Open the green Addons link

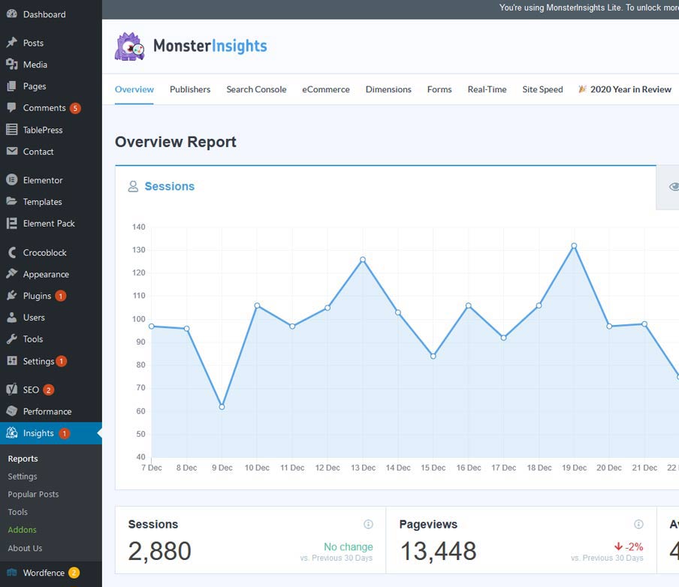pyautogui.click(x=22, y=529)
